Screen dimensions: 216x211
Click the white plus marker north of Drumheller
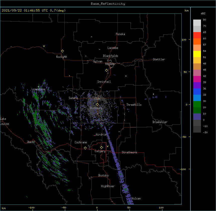(153, 94)
